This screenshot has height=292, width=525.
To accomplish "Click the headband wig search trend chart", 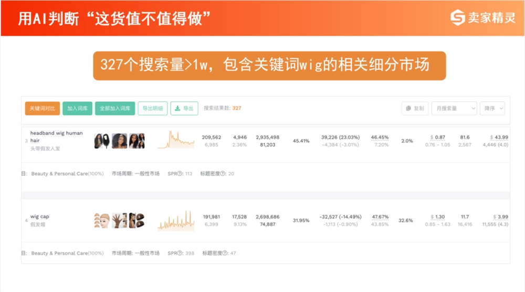I will pos(176,140).
